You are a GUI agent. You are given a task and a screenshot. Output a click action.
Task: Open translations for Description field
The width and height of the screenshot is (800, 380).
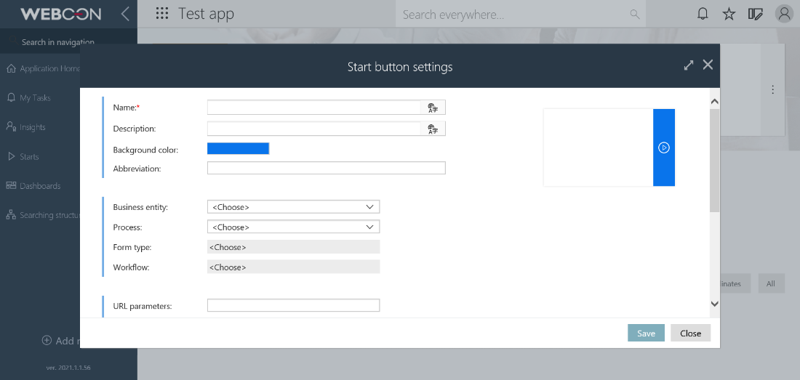433,129
